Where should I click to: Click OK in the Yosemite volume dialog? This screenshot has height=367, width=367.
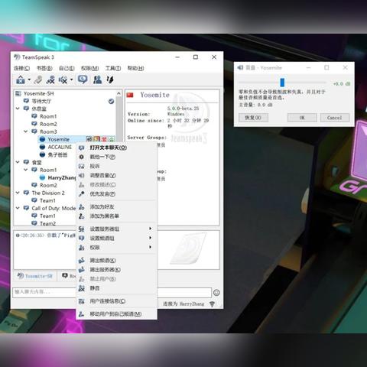[302, 118]
